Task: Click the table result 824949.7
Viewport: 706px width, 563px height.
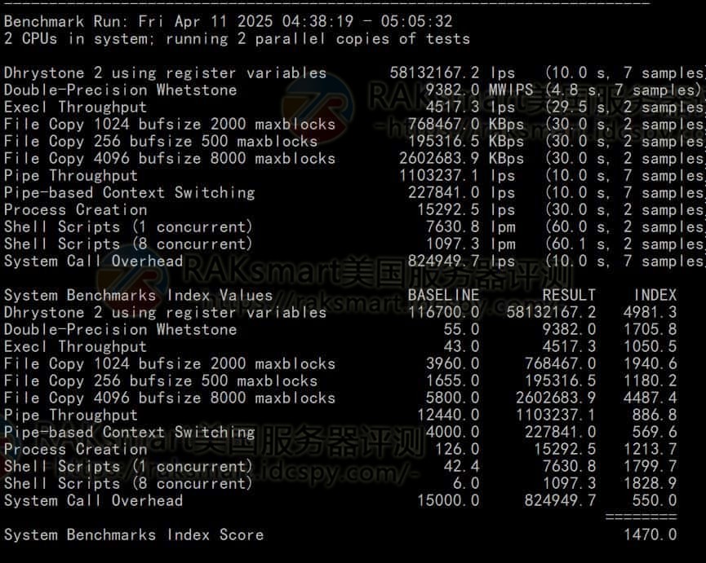Action: click(560, 500)
